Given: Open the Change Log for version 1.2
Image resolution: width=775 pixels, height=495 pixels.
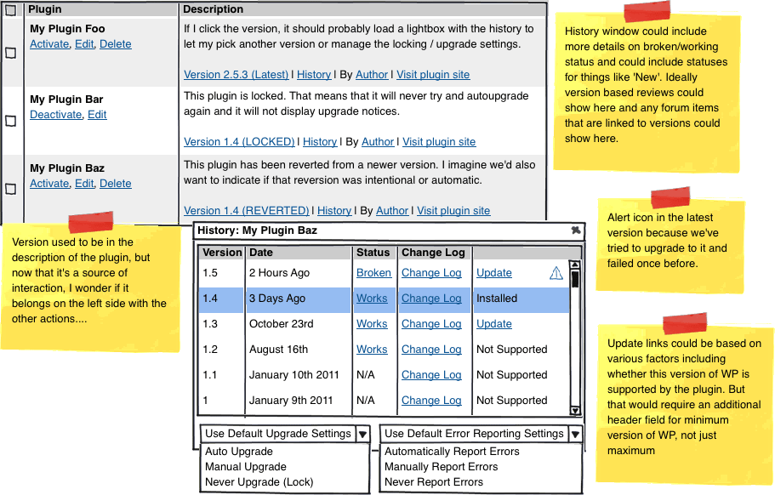Looking at the screenshot, I should (431, 350).
